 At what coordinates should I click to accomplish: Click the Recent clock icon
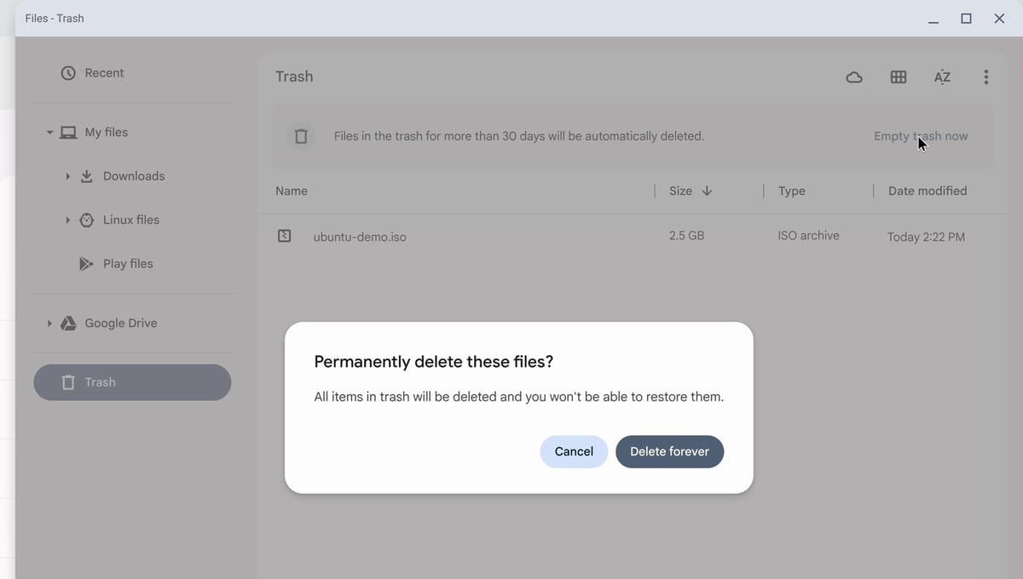[68, 73]
